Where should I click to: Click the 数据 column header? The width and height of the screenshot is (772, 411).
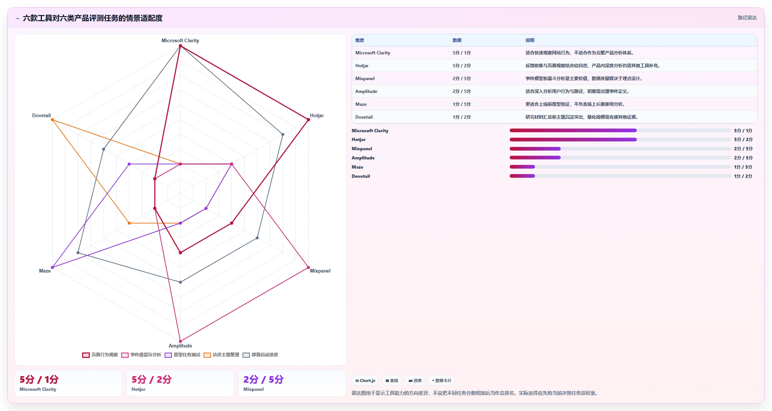point(457,40)
